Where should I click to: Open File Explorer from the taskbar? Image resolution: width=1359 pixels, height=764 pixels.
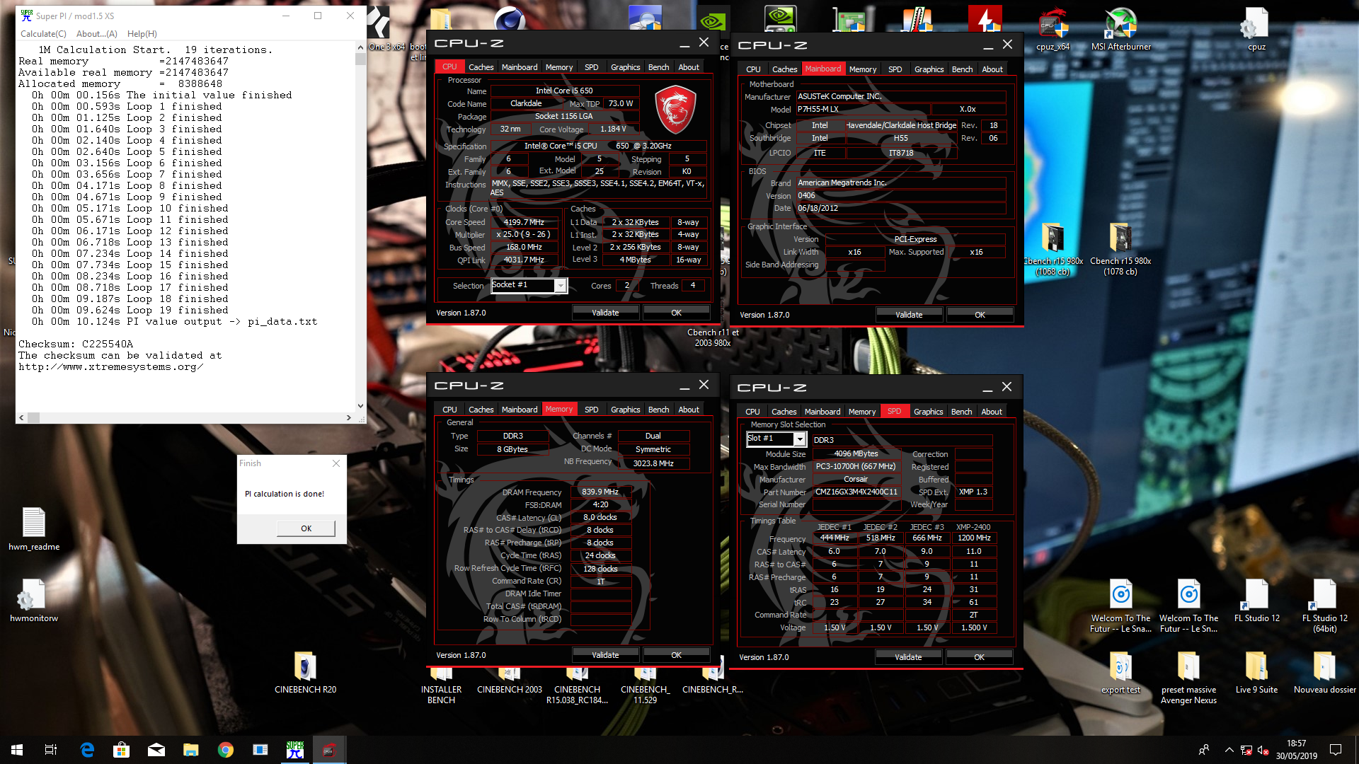191,750
